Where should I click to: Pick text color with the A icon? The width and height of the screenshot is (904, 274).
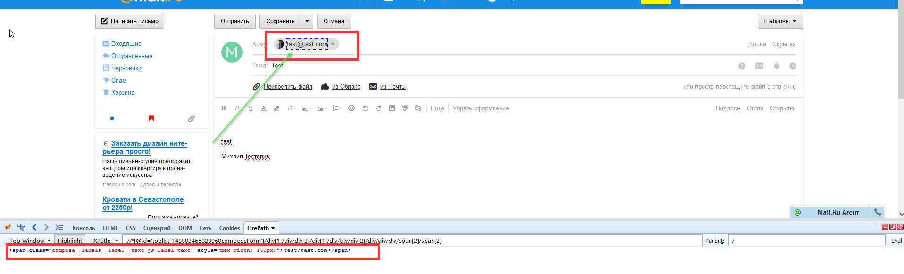click(x=264, y=108)
